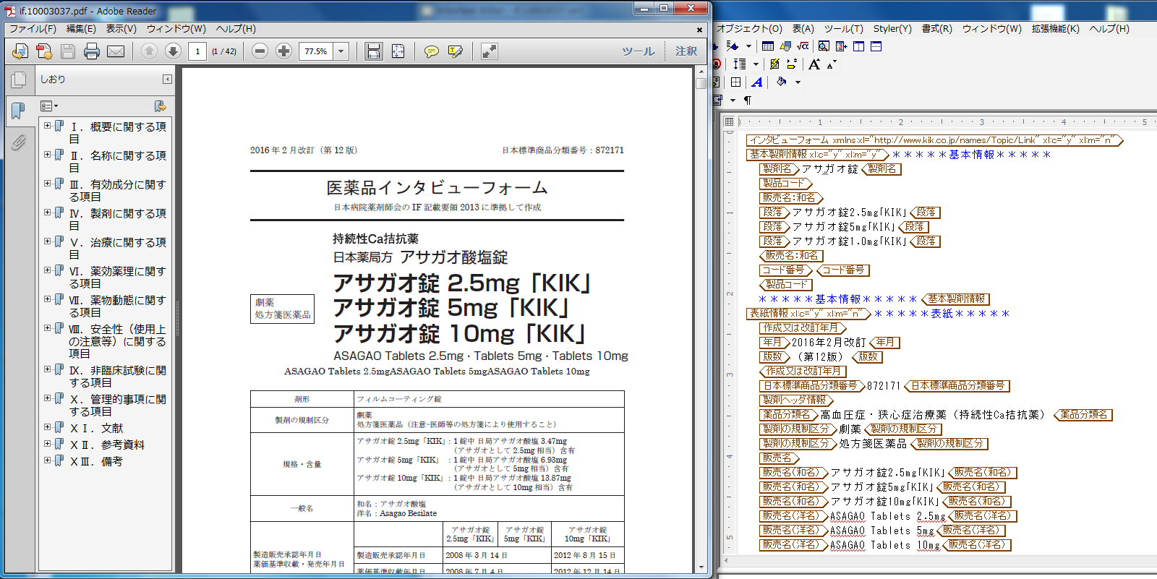Click the convert file to PDF icon
This screenshot has width=1157, height=579.
[x=44, y=51]
